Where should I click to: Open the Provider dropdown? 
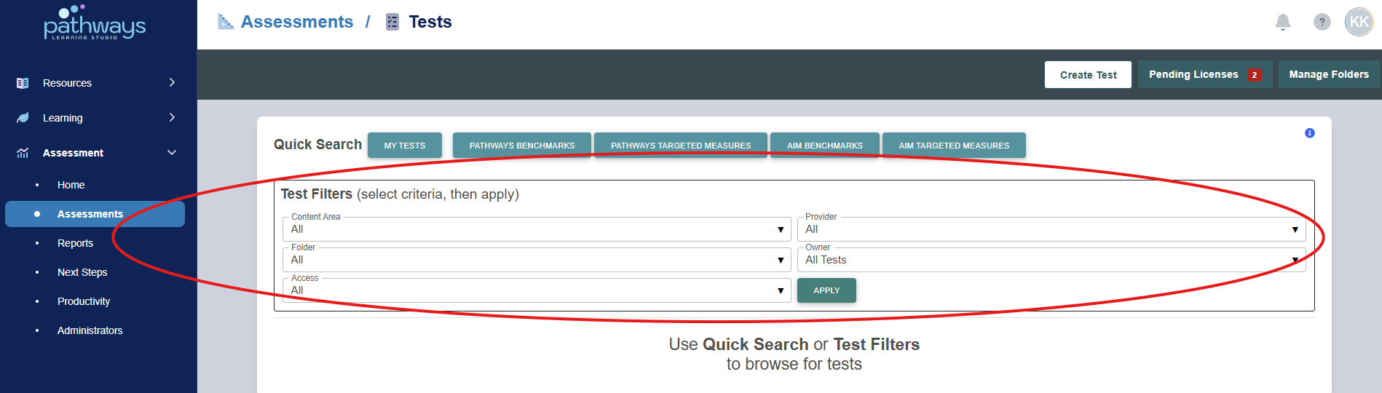1051,229
